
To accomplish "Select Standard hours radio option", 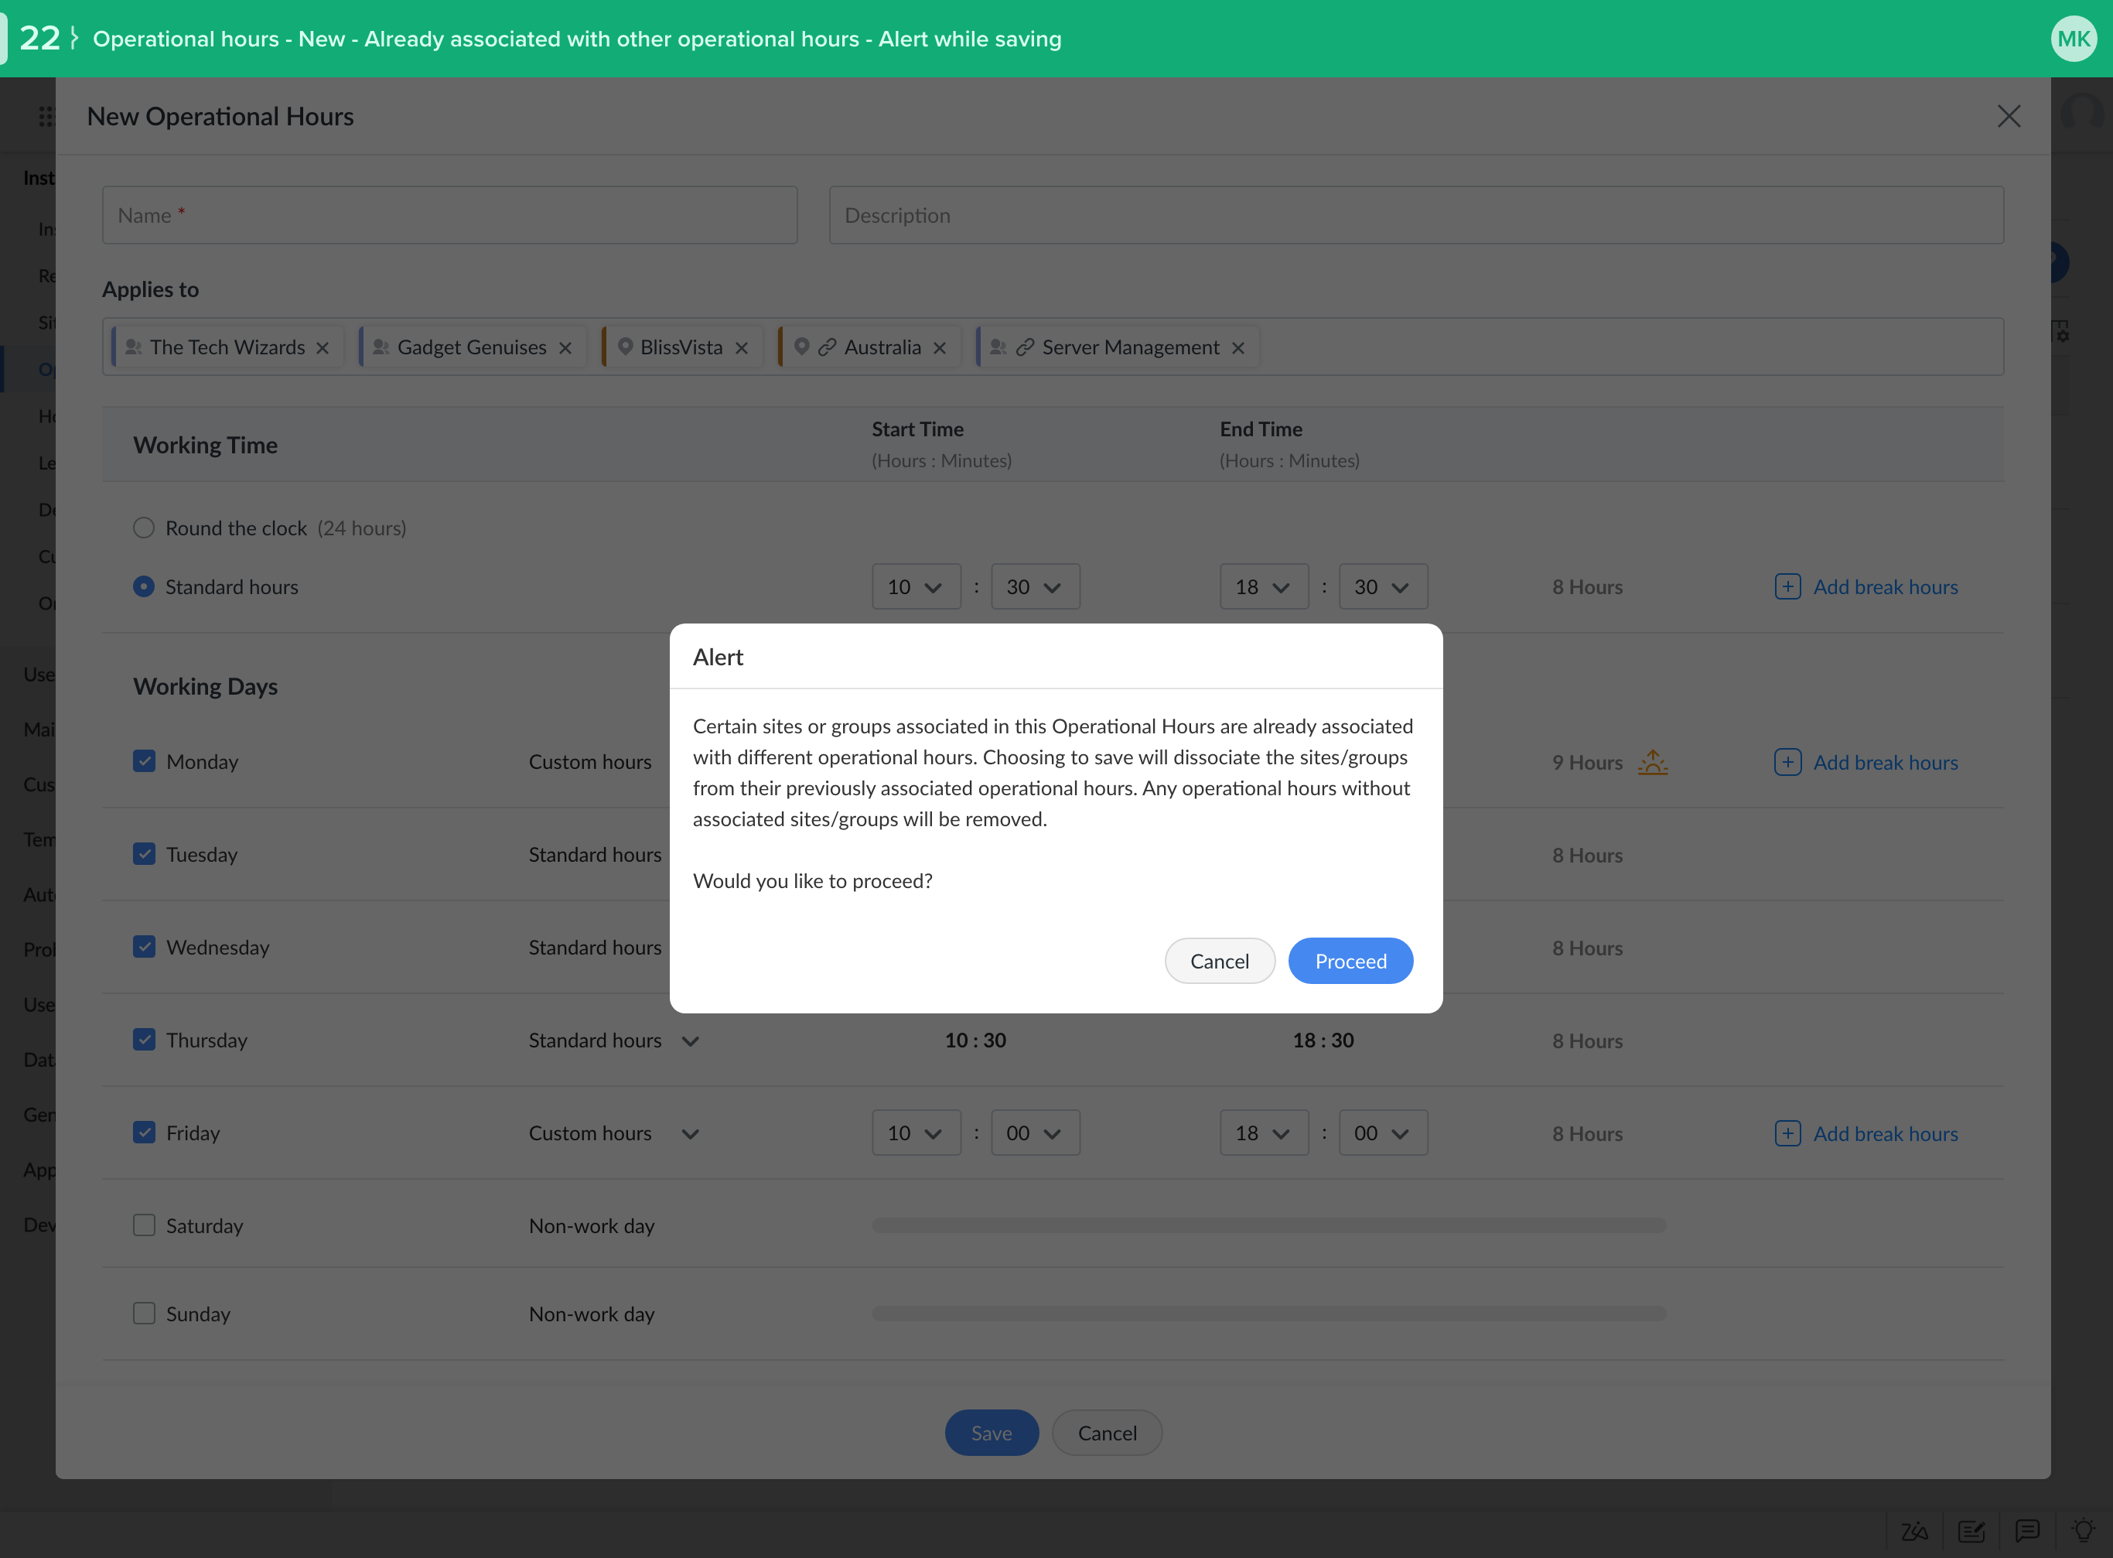I will [143, 586].
